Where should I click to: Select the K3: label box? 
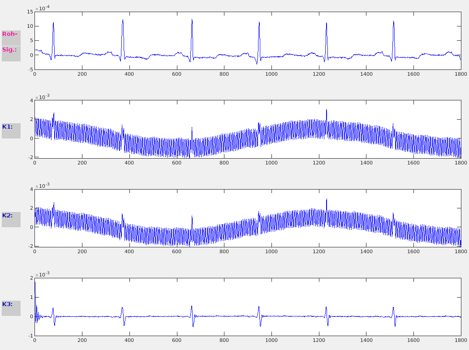(x=11, y=304)
